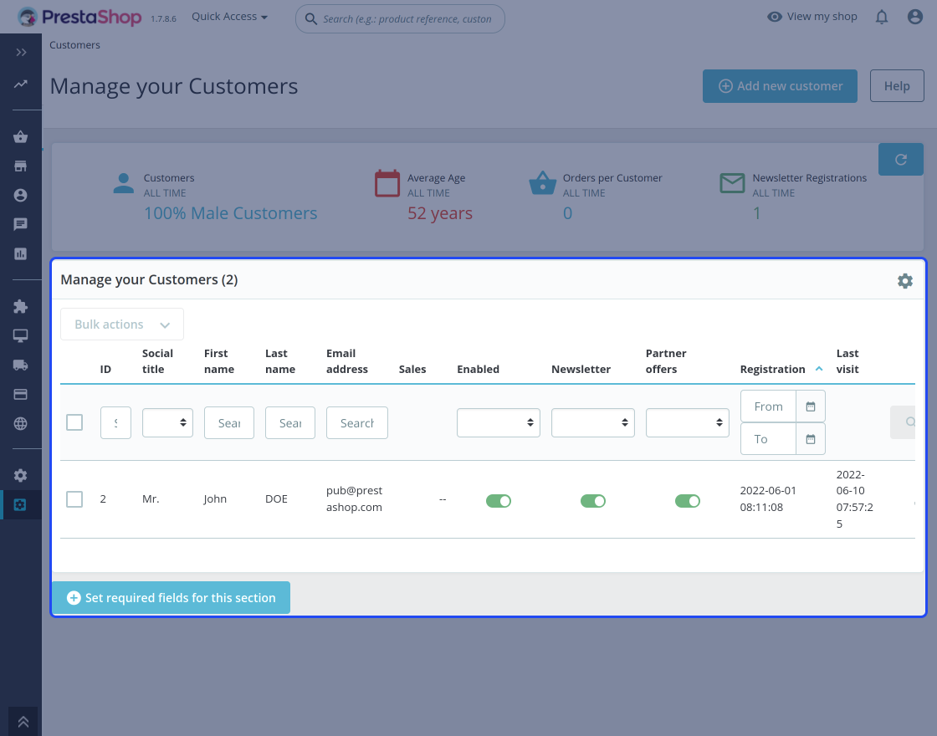Open the notifications bell icon
Screen dimensions: 937x736
tap(882, 18)
